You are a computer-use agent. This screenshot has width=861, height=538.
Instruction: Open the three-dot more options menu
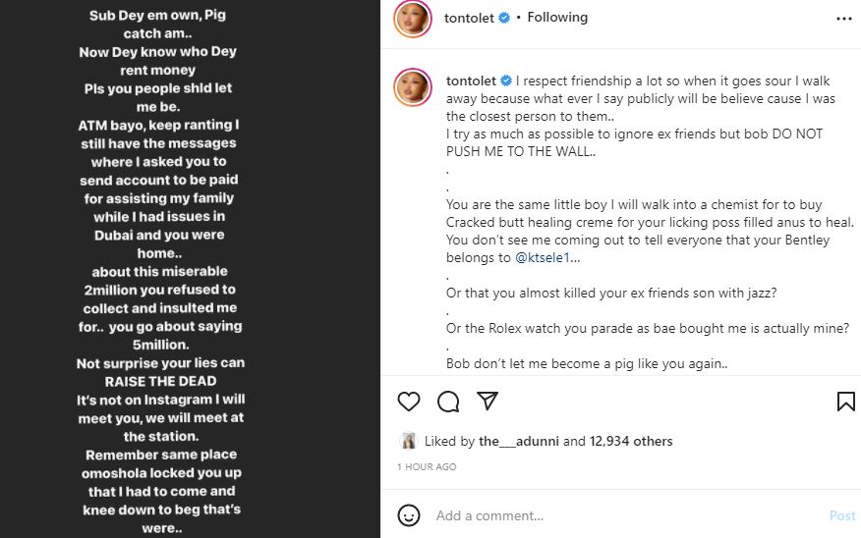(x=844, y=18)
